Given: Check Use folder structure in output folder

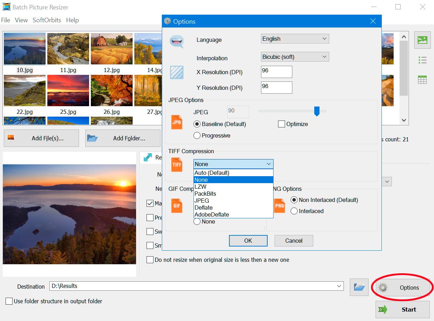Looking at the screenshot, I should (9, 301).
